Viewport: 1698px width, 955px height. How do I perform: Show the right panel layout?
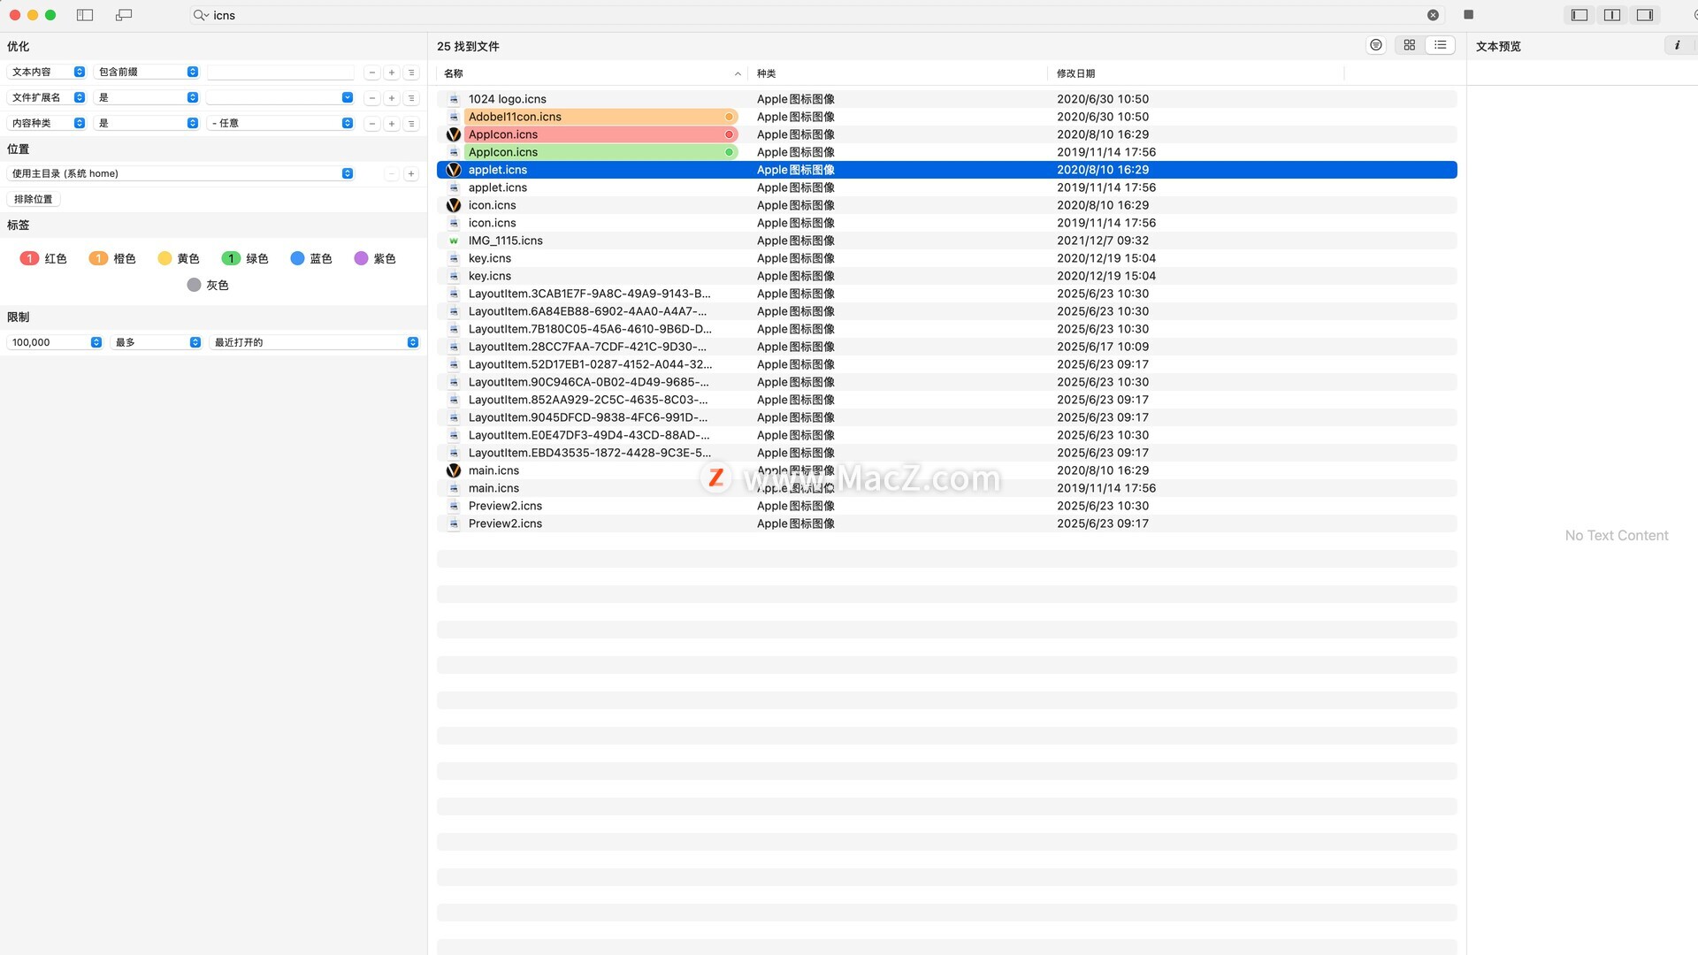point(1645,15)
